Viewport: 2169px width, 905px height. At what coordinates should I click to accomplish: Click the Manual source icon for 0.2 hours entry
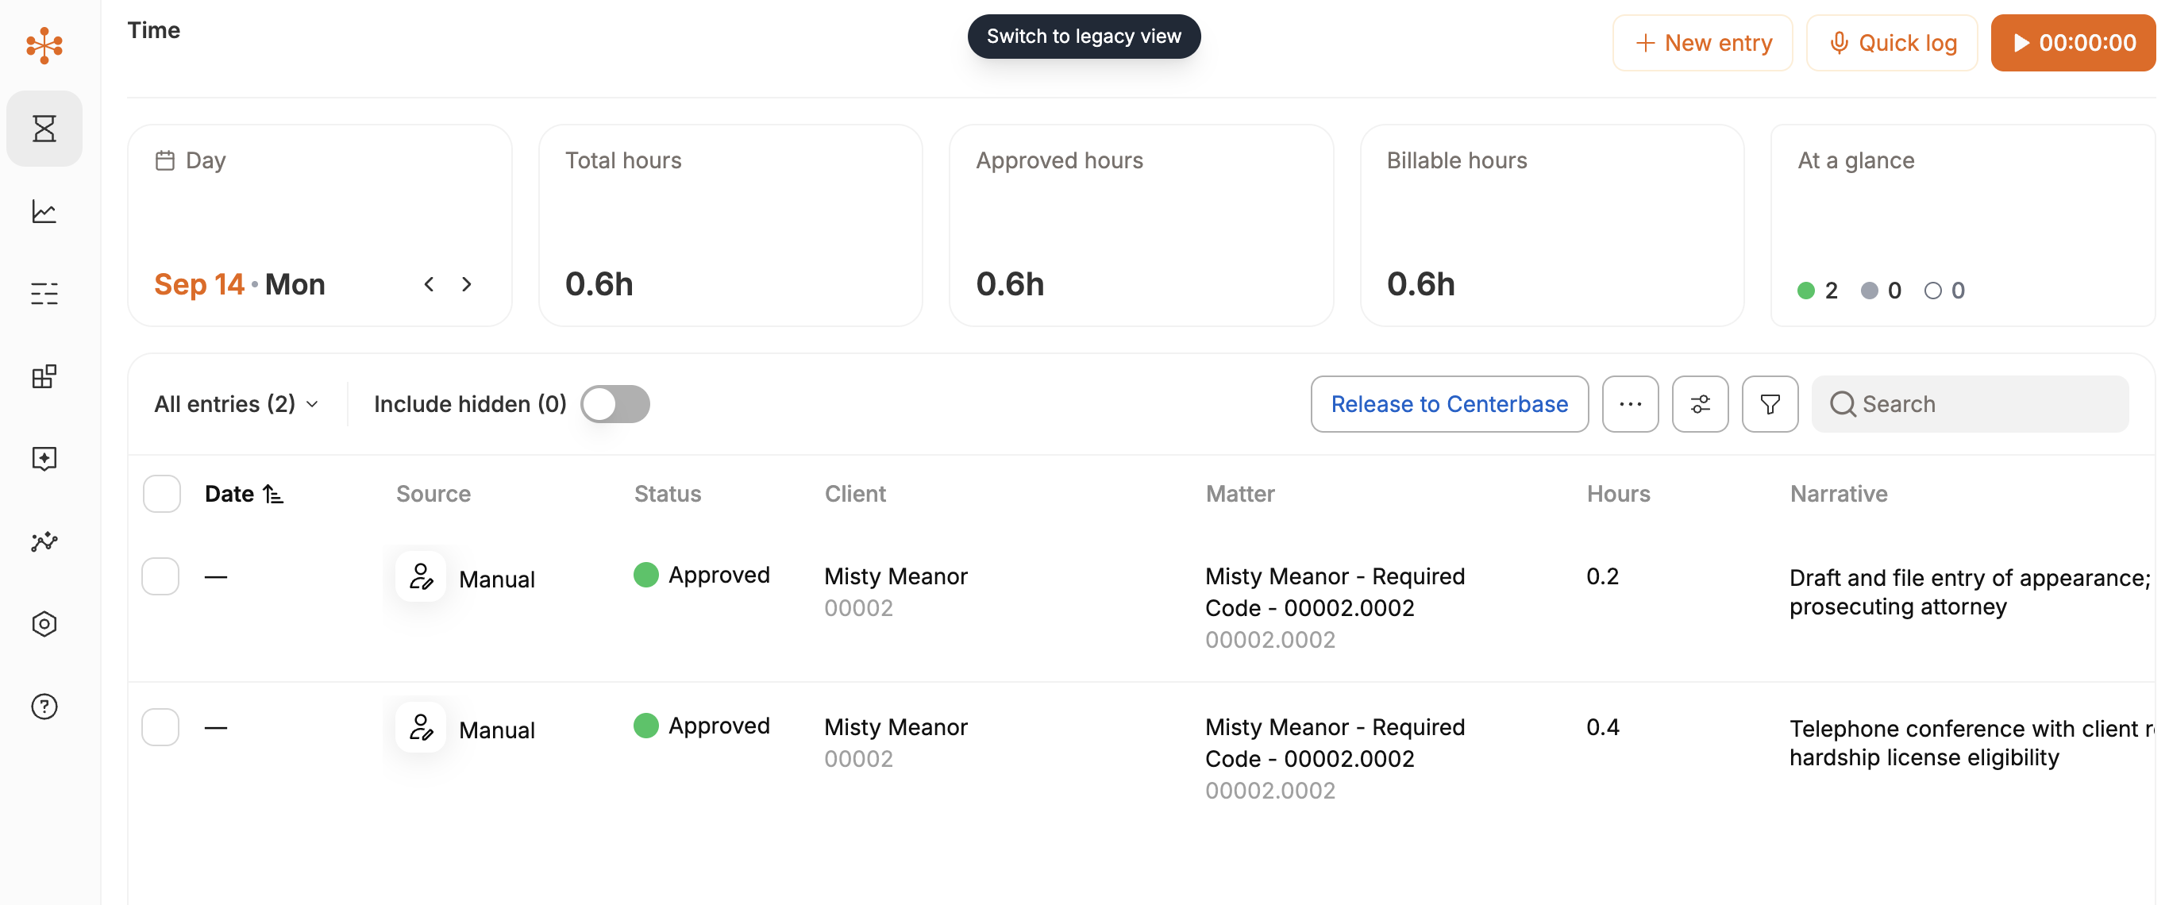coord(420,576)
